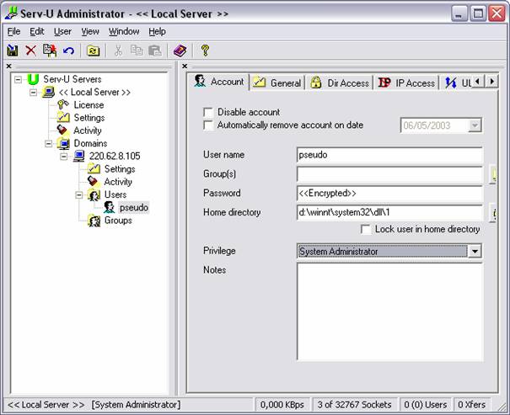The height and width of the screenshot is (415, 510).
Task: Open the Privilege dropdown arrow
Action: (x=475, y=252)
